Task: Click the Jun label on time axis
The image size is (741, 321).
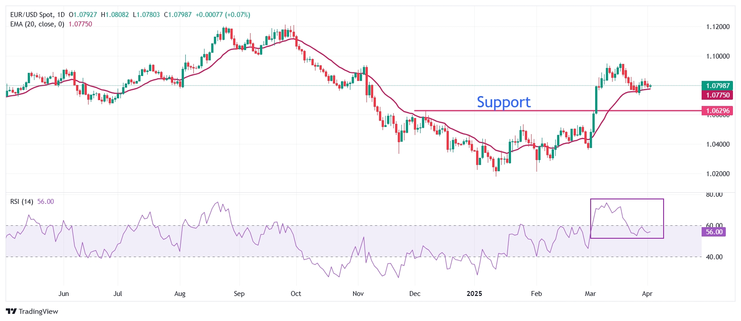Action: coord(64,294)
